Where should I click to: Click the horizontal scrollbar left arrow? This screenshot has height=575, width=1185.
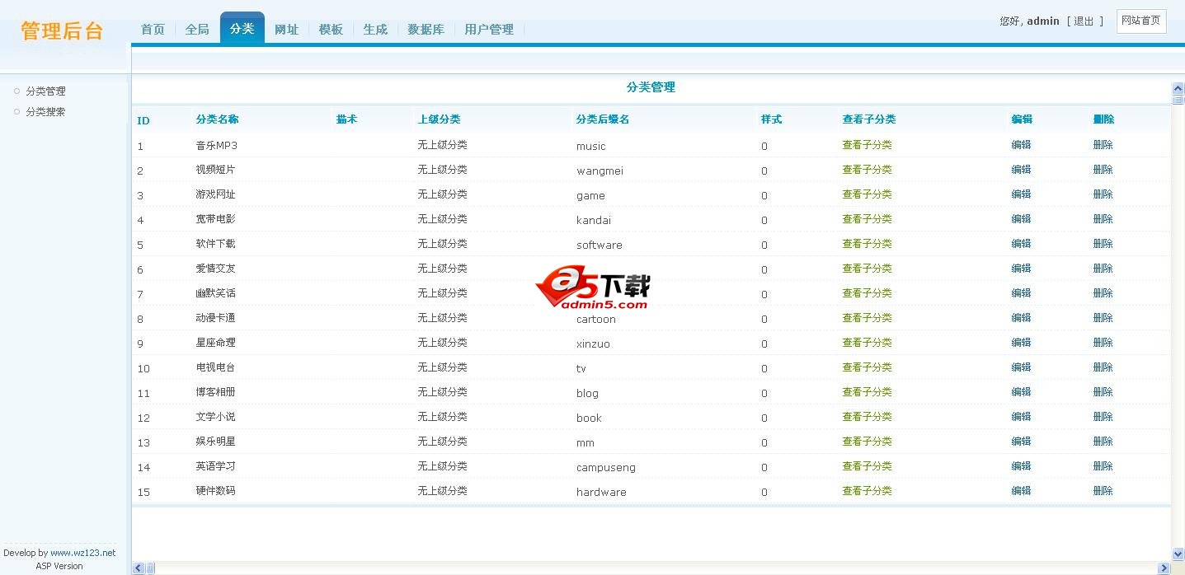pos(139,568)
